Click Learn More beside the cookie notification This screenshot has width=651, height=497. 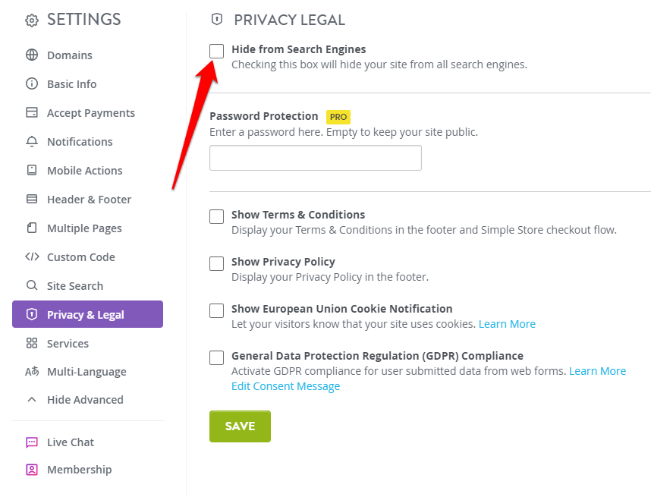[507, 324]
